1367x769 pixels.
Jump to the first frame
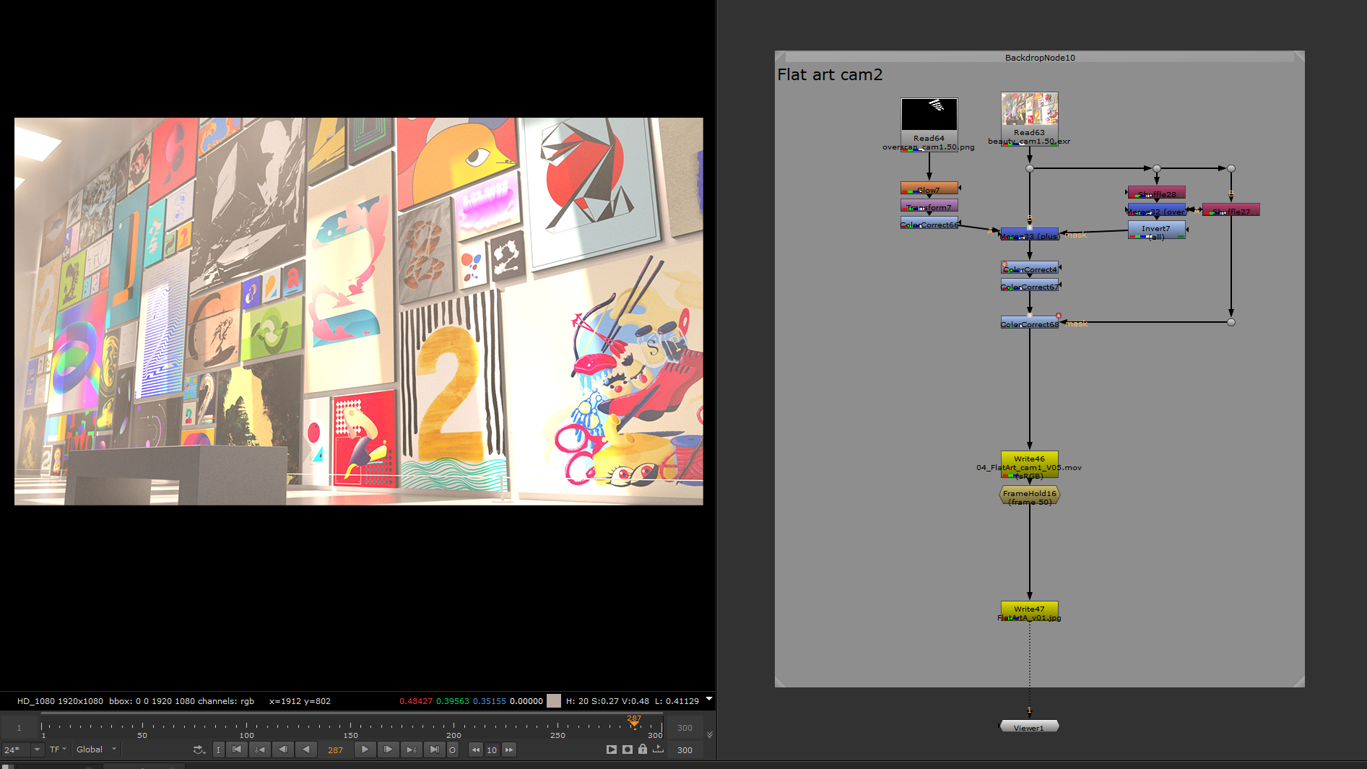pos(237,750)
